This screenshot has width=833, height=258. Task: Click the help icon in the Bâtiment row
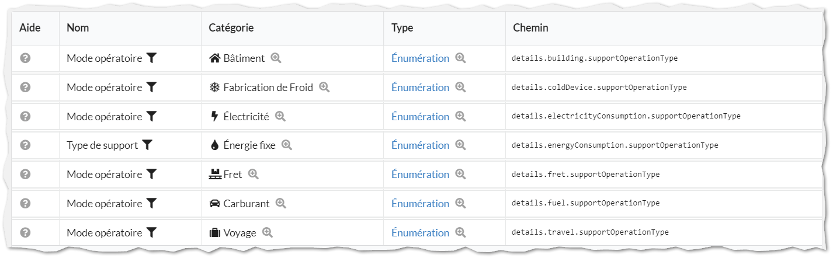pyautogui.click(x=25, y=58)
